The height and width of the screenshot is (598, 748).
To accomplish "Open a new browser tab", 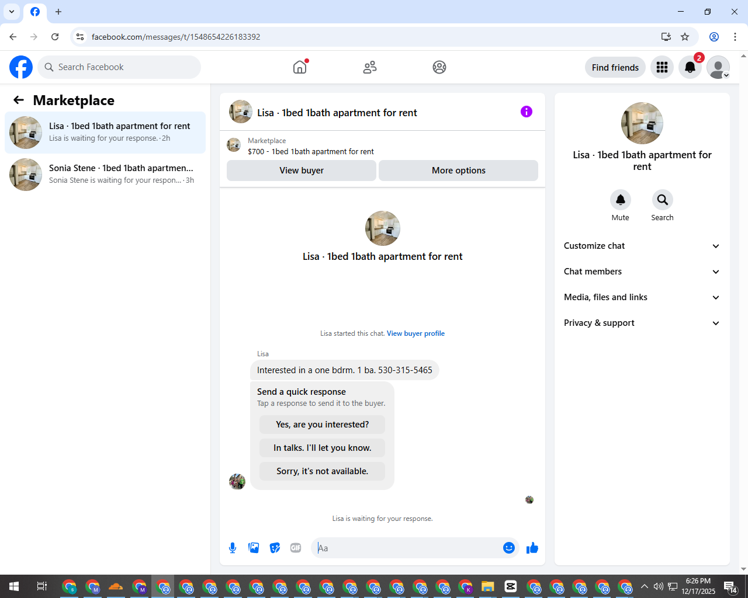I will click(58, 12).
